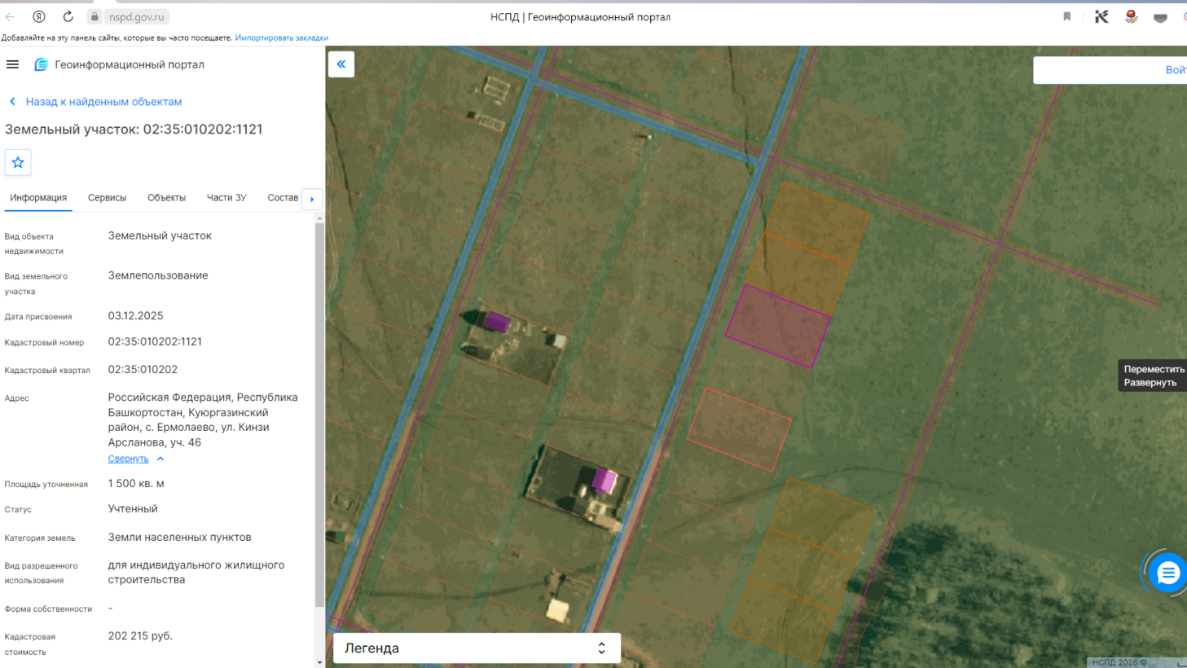Open the hamburger main menu
Viewport: 1187px width, 668px height.
click(x=12, y=64)
